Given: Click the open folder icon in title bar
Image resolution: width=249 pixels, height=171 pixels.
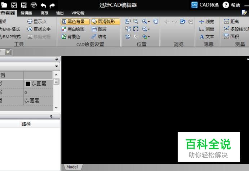Looking at the screenshot, I should [4, 5].
